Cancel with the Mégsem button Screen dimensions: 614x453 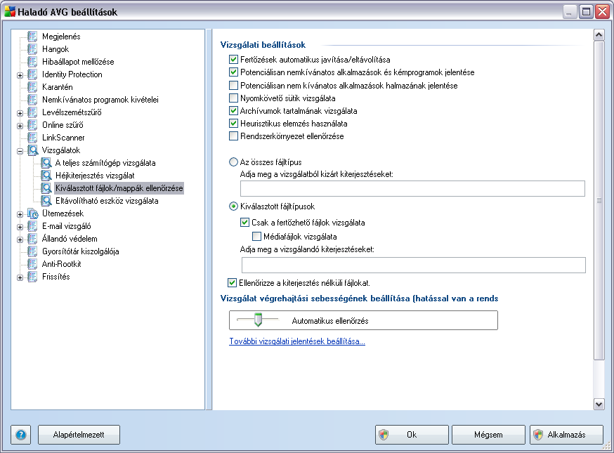pyautogui.click(x=488, y=435)
